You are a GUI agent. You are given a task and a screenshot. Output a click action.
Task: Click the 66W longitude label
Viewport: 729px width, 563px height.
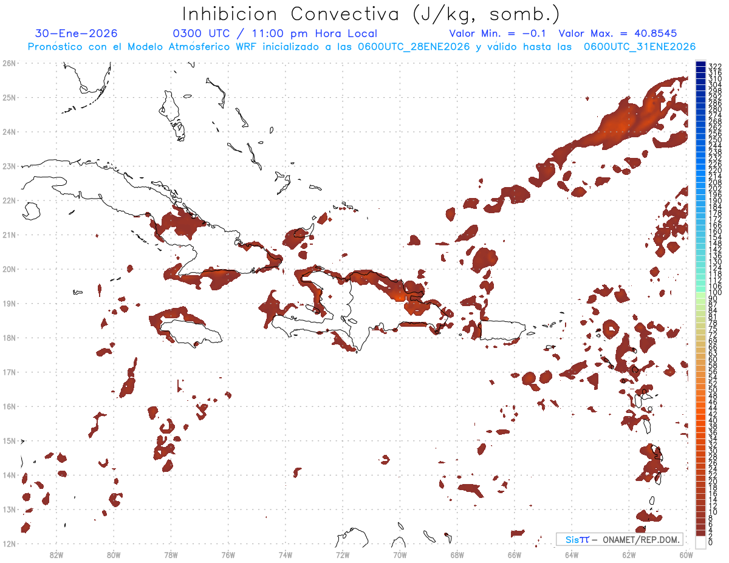(x=515, y=554)
